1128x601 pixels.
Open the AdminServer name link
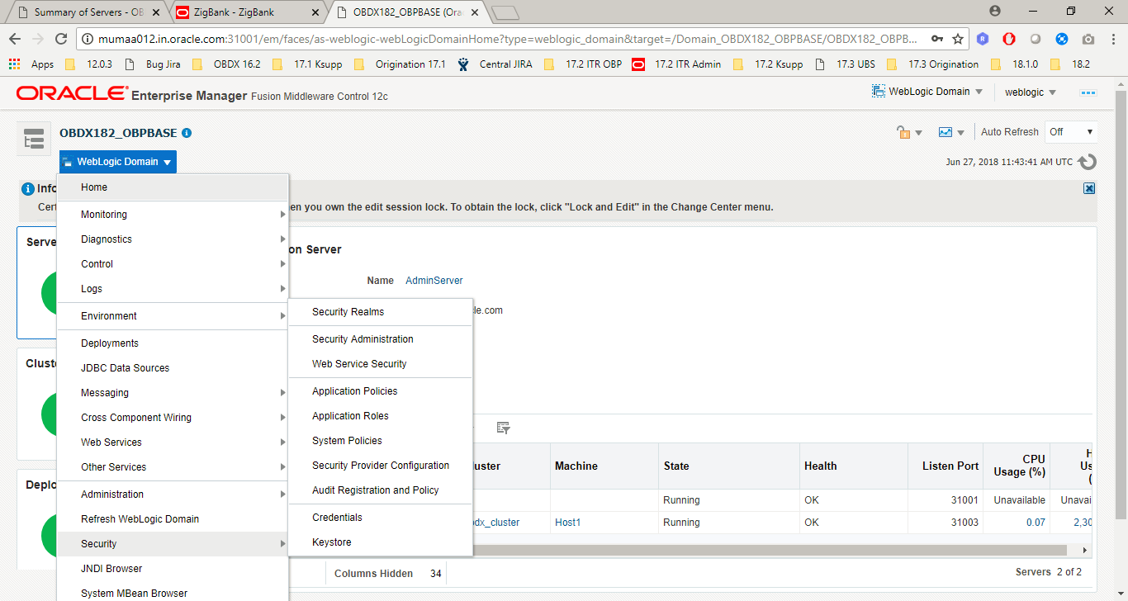coord(434,281)
